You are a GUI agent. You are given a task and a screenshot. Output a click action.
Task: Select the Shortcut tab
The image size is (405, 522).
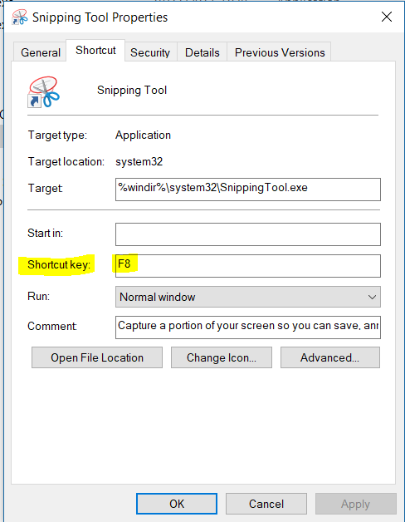click(x=95, y=50)
